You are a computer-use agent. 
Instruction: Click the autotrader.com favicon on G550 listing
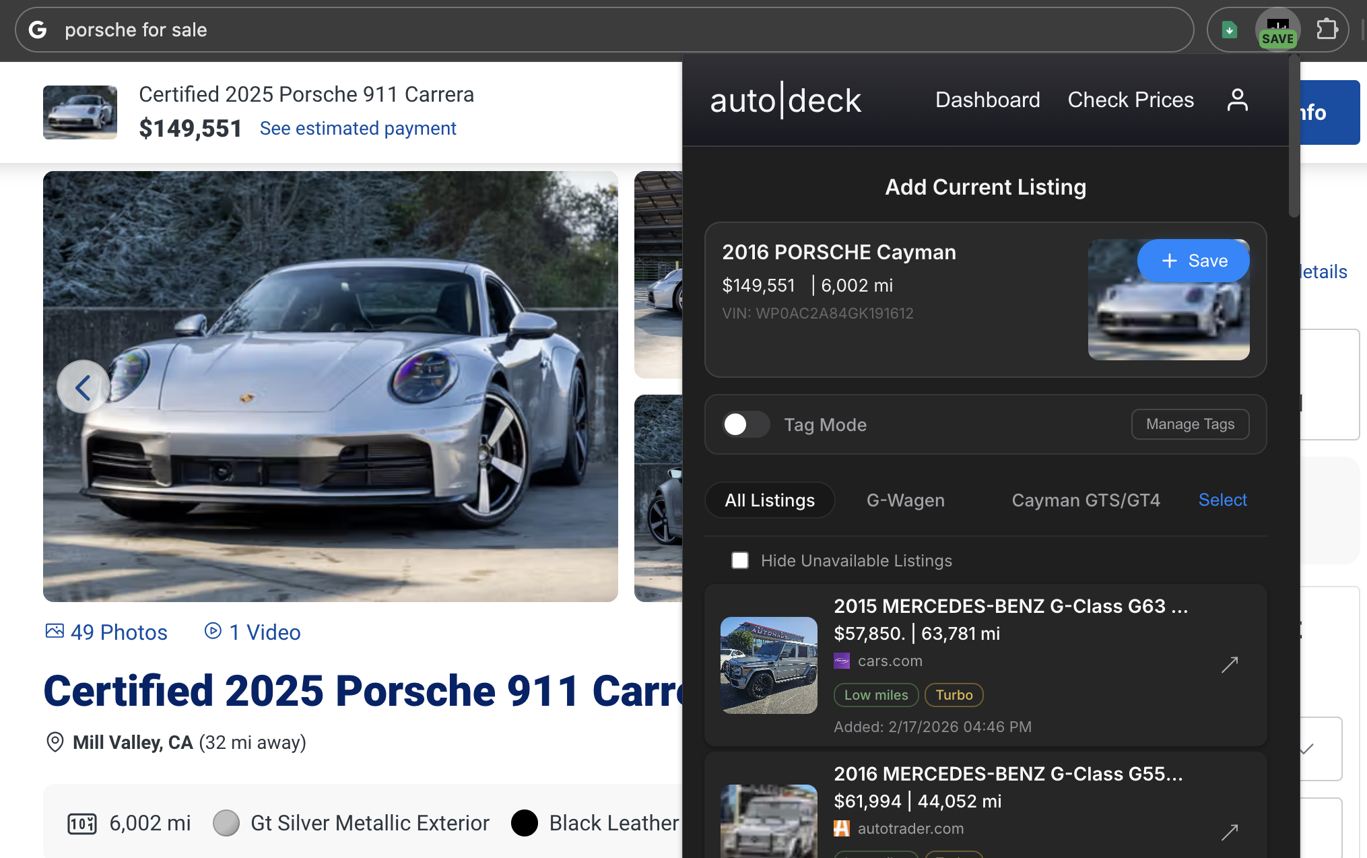(x=841, y=828)
